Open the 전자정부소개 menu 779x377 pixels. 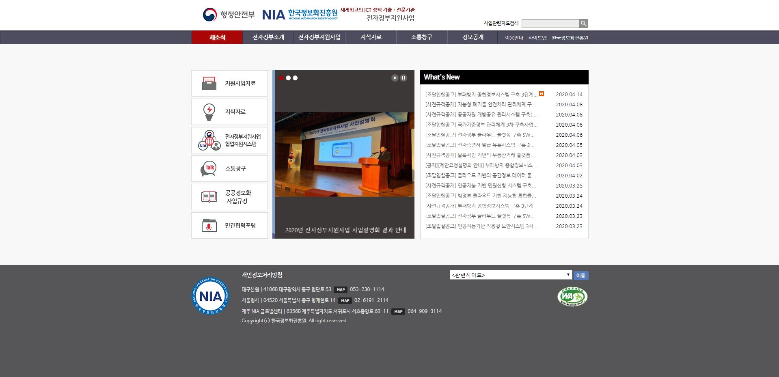coord(268,37)
